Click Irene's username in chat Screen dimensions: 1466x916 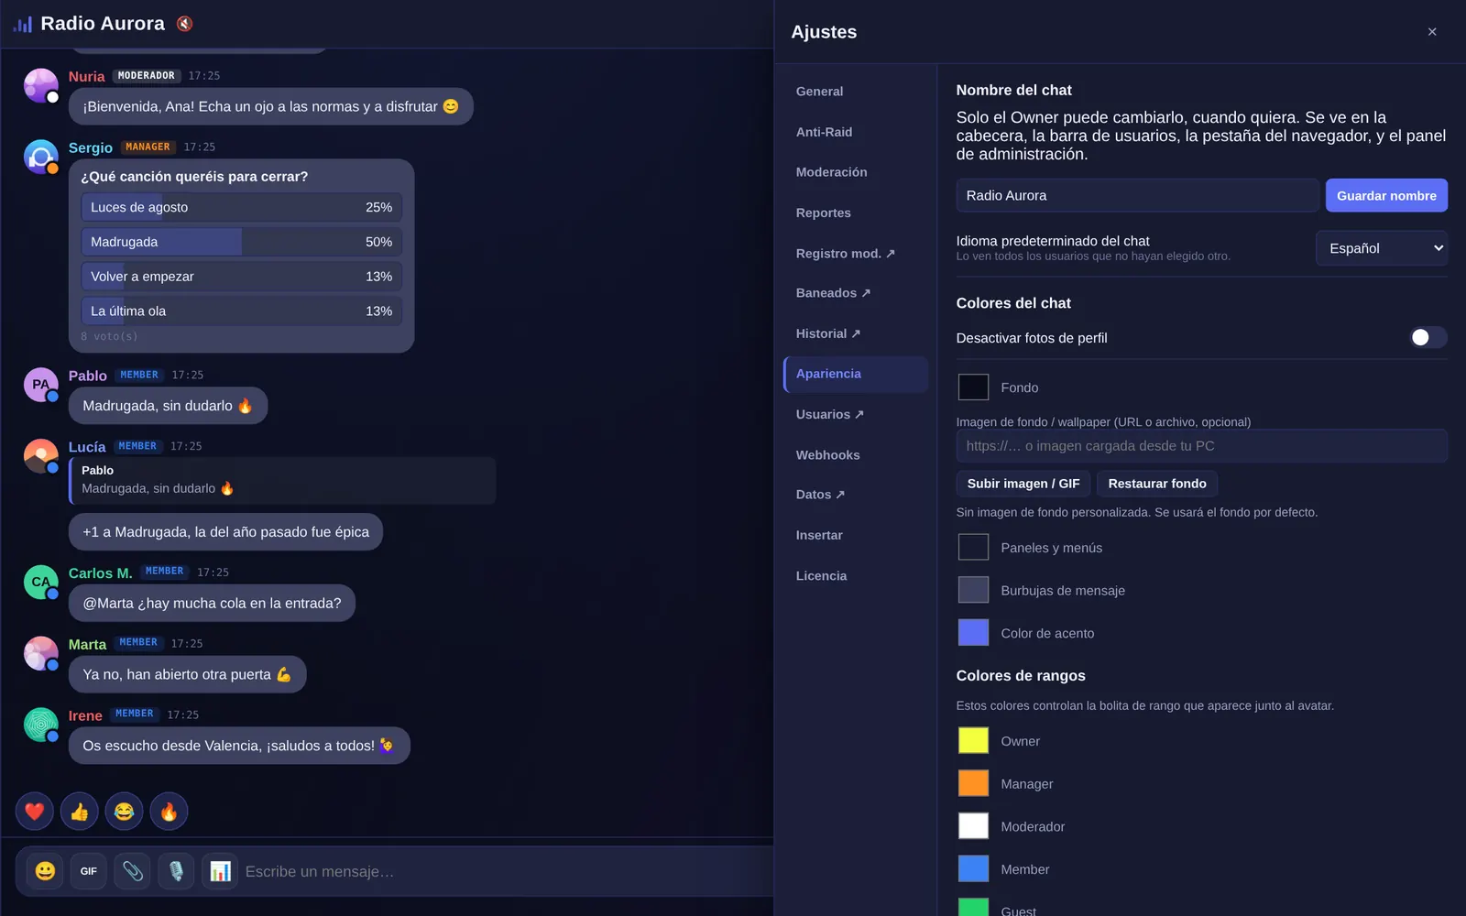85,716
